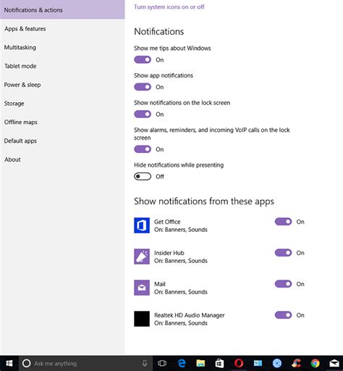343x371 pixels.
Task: Click Turn system icons on or off link
Action: 169,7
